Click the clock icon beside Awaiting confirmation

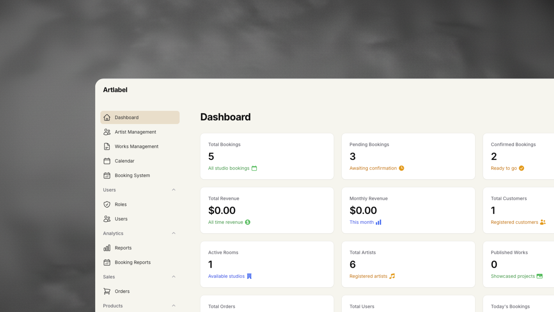point(401,168)
